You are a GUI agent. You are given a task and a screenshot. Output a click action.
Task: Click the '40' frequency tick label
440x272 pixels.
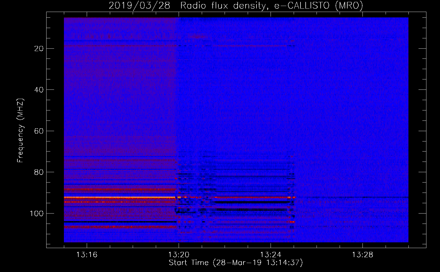click(39, 90)
